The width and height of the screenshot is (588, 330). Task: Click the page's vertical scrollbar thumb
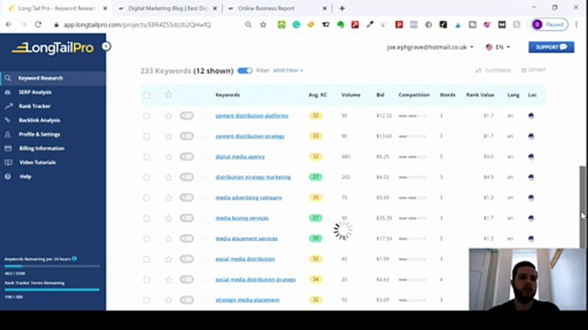pyautogui.click(x=583, y=207)
